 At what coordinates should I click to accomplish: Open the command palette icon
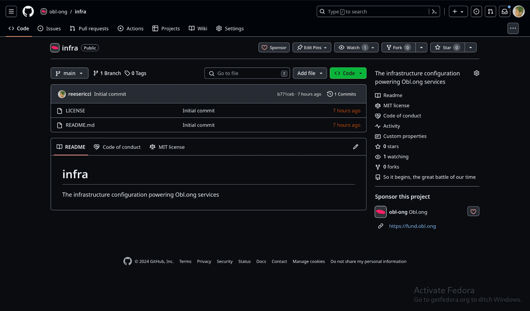coord(434,12)
